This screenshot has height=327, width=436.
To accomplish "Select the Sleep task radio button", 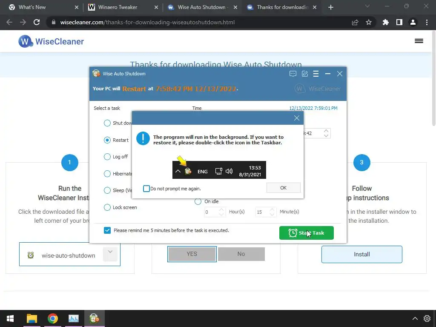I will 107,190.
